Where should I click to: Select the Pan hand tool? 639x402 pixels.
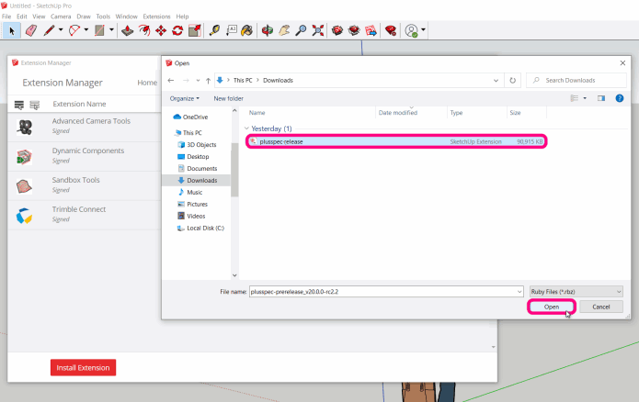click(284, 30)
